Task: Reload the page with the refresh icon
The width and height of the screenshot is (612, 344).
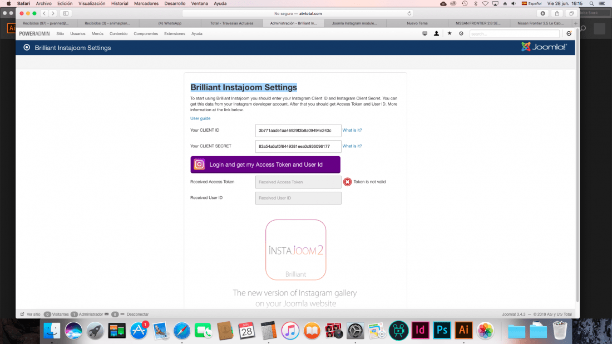Action: click(x=409, y=13)
